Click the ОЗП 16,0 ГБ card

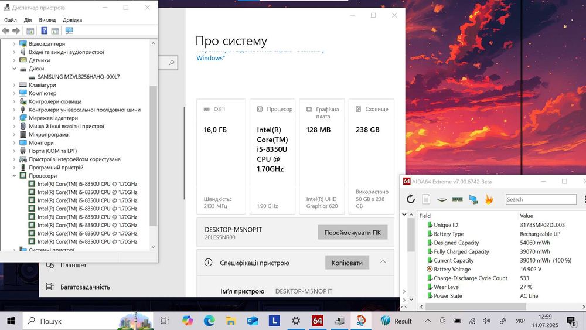pos(221,157)
